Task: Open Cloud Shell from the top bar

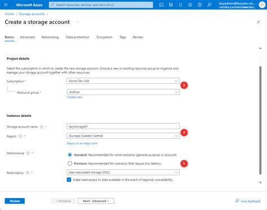Action: 161,5
